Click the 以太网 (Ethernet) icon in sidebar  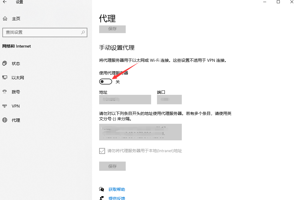(5, 77)
